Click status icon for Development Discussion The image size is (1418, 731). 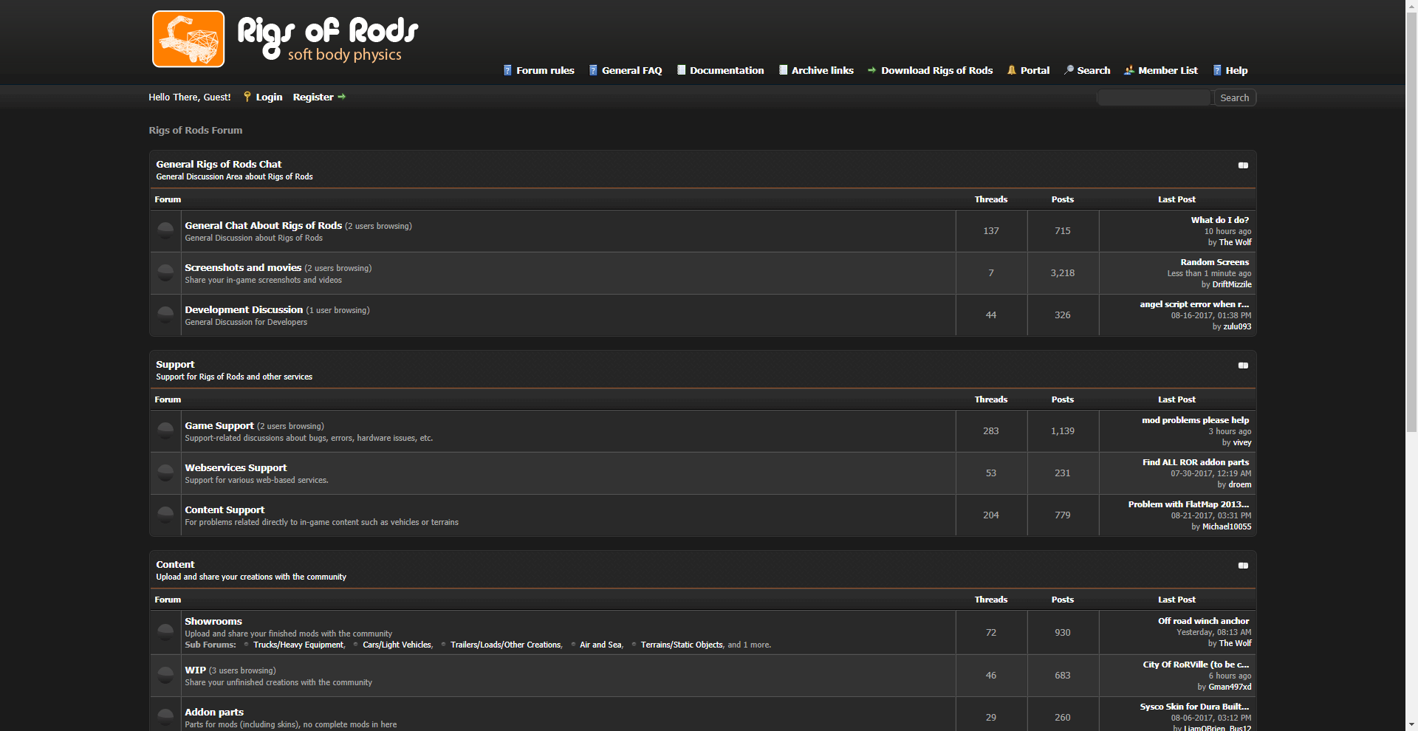pos(165,315)
